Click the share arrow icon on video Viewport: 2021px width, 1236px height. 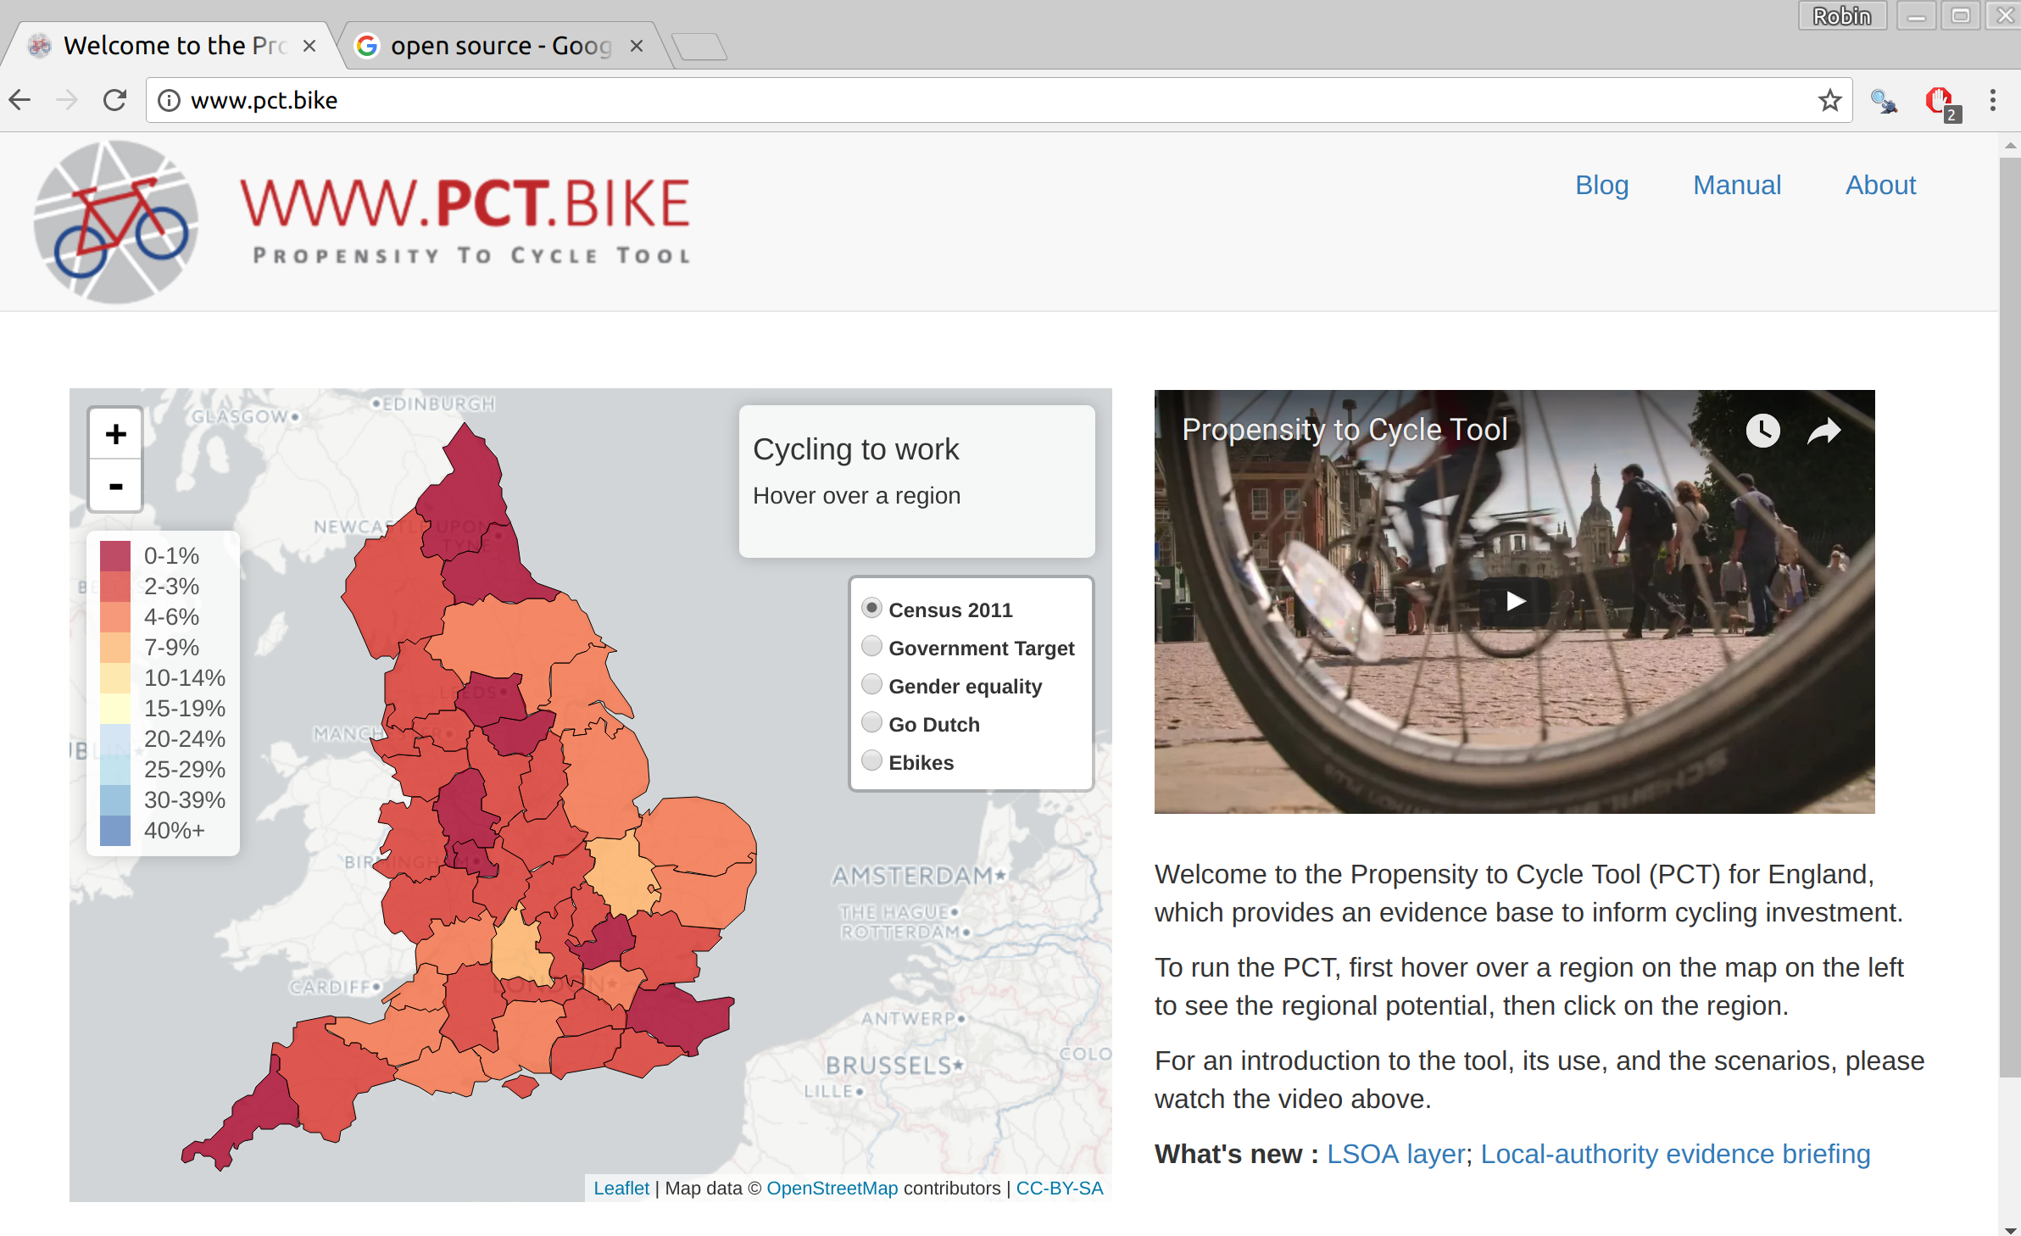(1823, 431)
